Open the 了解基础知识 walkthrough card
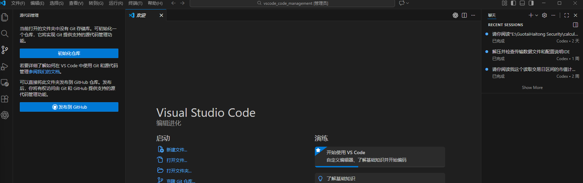Image resolution: width=583 pixels, height=183 pixels. pyautogui.click(x=380, y=178)
